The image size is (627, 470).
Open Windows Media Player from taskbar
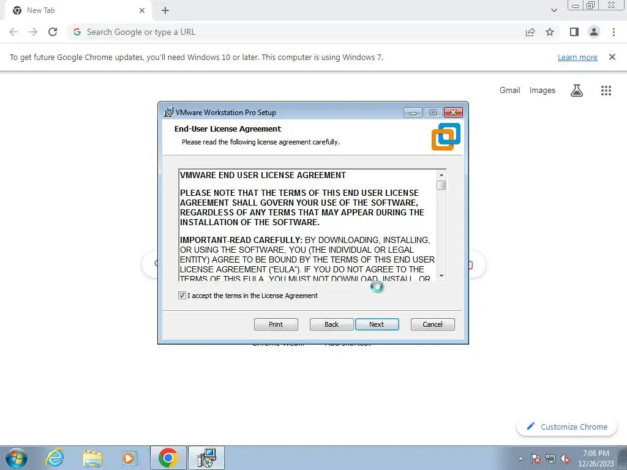point(129,458)
